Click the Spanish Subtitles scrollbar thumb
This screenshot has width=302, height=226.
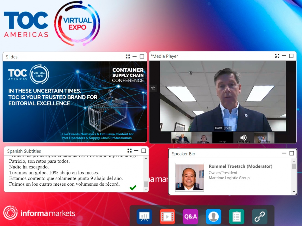coord(146,184)
